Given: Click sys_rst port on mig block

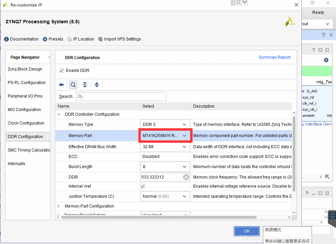Looking at the screenshot, I should [x=308, y=98].
